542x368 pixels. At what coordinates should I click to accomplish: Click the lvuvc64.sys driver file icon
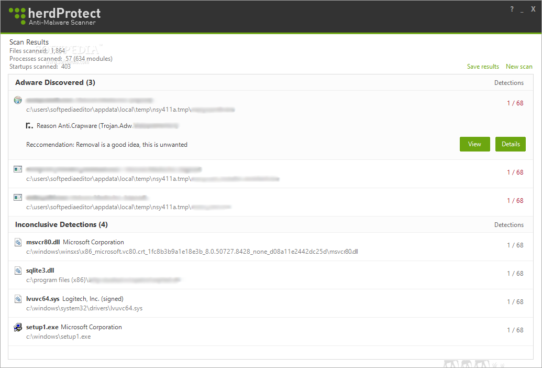coord(18,299)
